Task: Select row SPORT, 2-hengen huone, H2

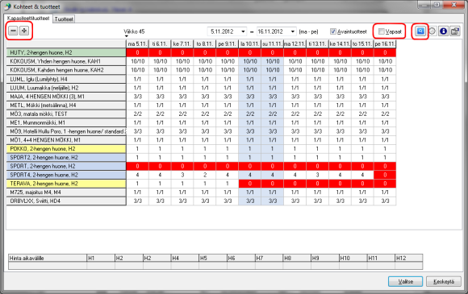Action: [66, 166]
